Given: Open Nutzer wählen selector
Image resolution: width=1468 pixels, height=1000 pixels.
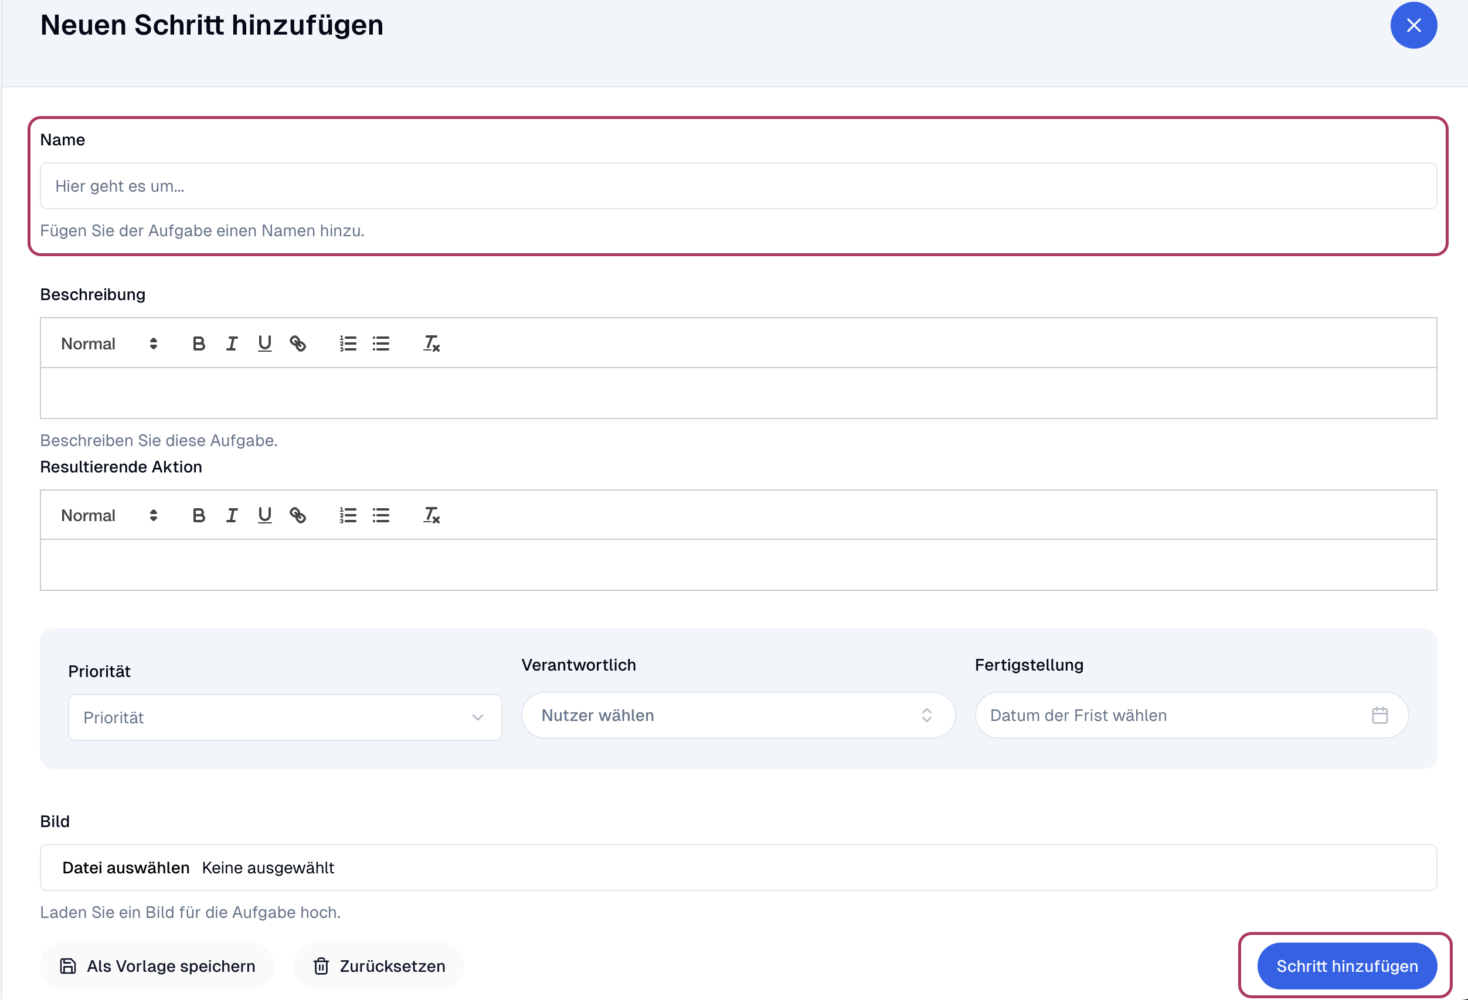Looking at the screenshot, I should [x=738, y=715].
